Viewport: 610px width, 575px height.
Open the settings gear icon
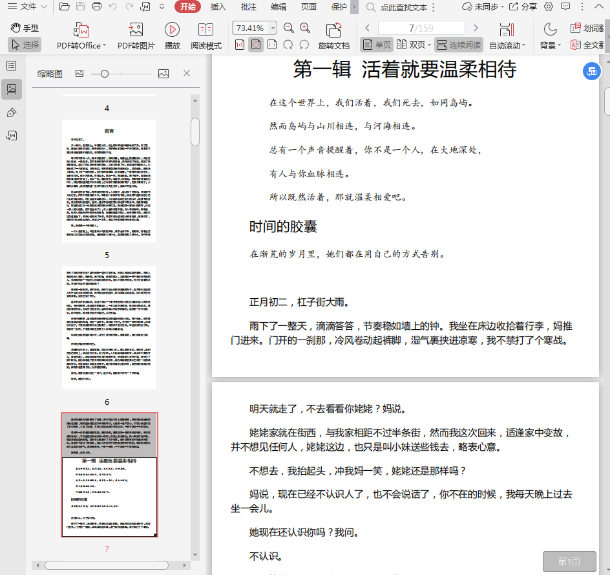[x=549, y=6]
